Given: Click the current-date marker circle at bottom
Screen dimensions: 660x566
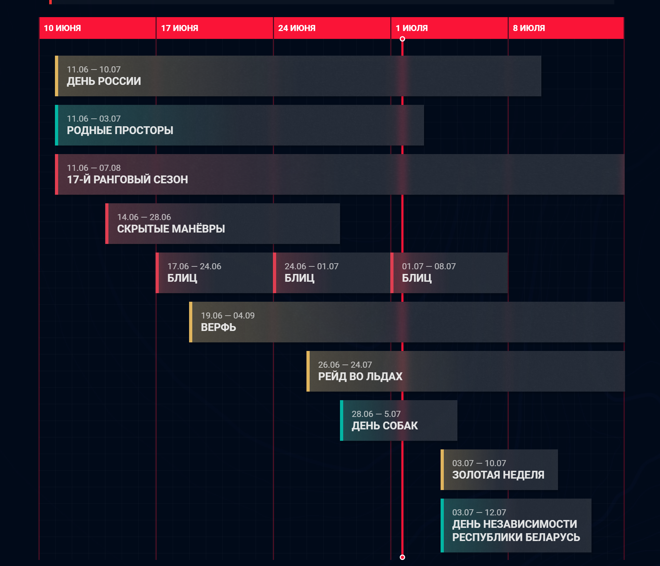Looking at the screenshot, I should (x=402, y=557).
